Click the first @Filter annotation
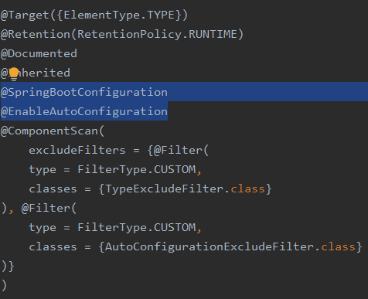Image resolution: width=368 pixels, height=299 pixels. pyautogui.click(x=178, y=151)
